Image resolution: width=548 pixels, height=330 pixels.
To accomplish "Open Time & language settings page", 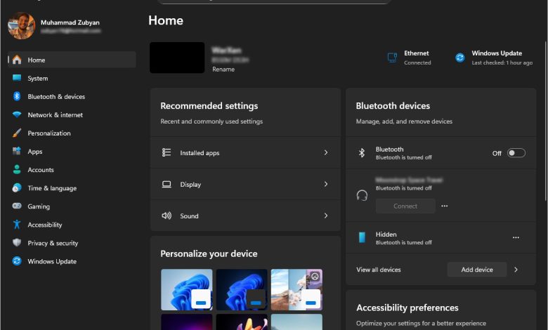I will coord(72,188).
